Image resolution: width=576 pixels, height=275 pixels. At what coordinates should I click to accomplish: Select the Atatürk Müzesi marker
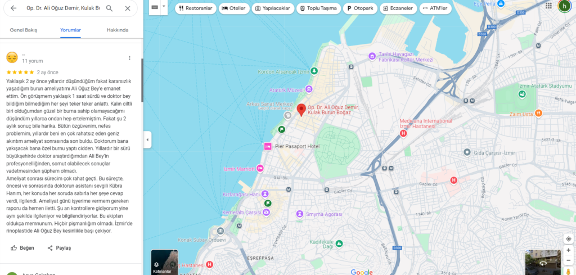click(309, 89)
